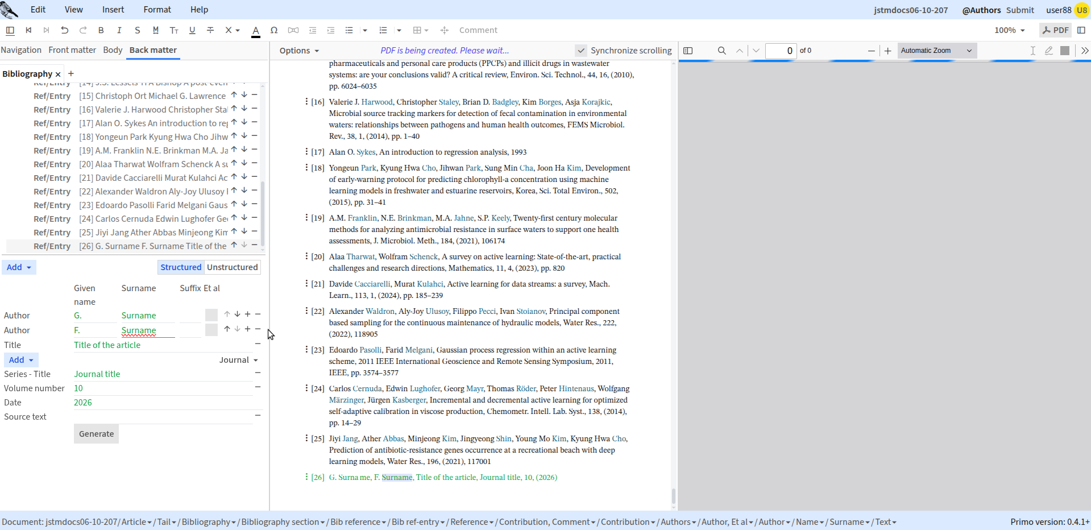Click the text color A icon

[x=256, y=31]
